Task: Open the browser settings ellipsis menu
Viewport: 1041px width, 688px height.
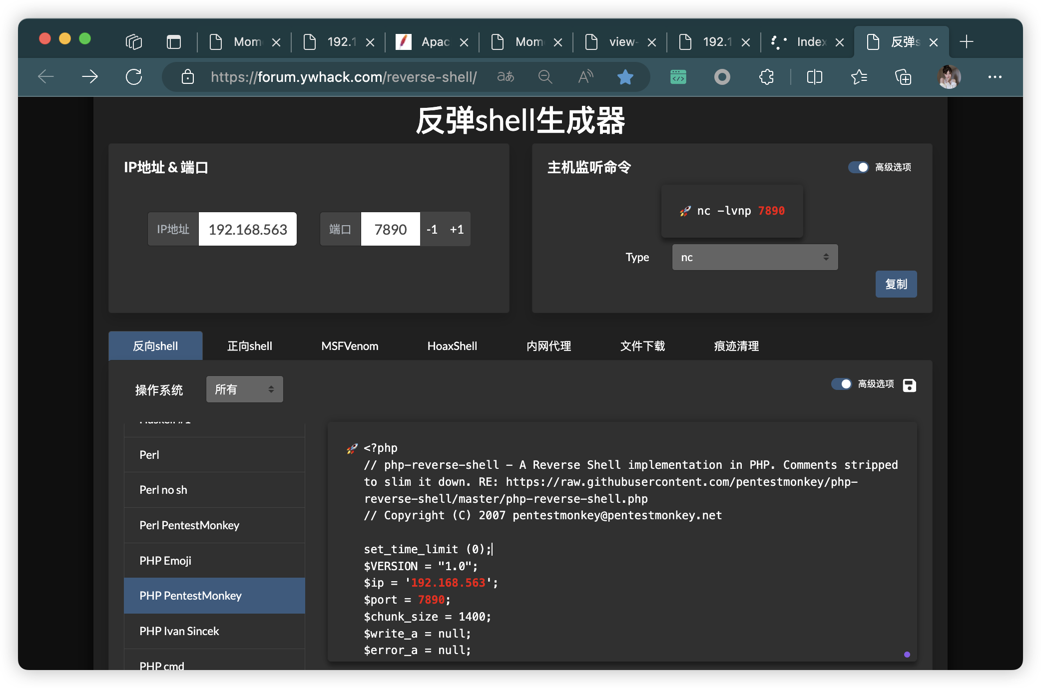Action: 995,77
